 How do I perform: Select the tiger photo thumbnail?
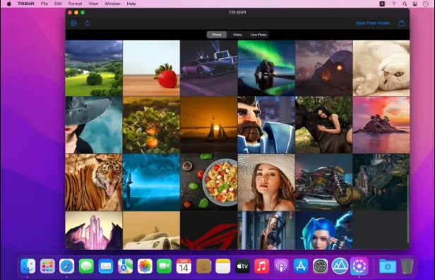[x=94, y=182]
